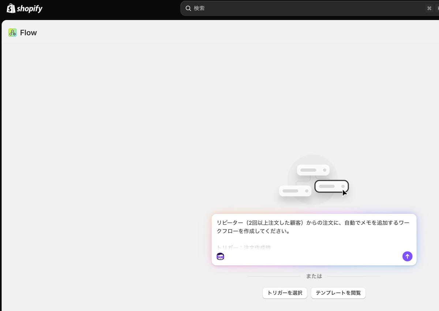
Task: Click the Sidekick avatar icon in prompt box
Action: coord(220,257)
